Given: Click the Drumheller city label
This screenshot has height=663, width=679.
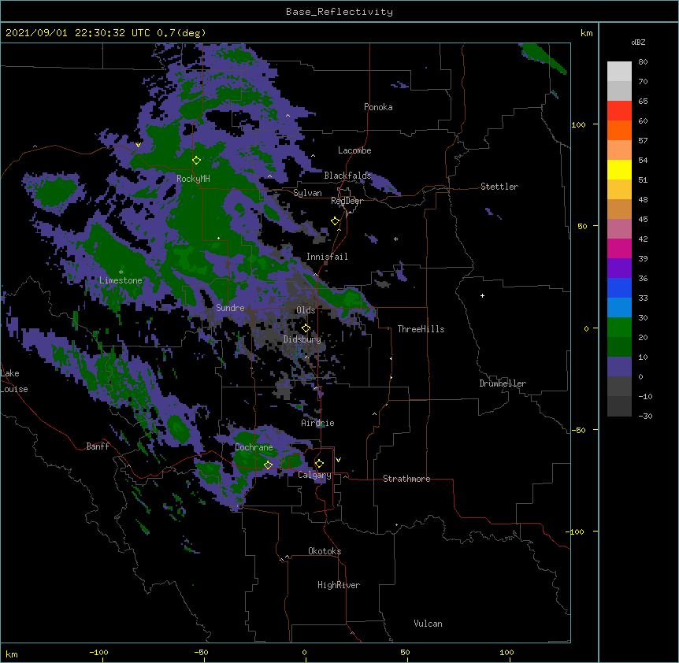Looking at the screenshot, I should coord(503,383).
